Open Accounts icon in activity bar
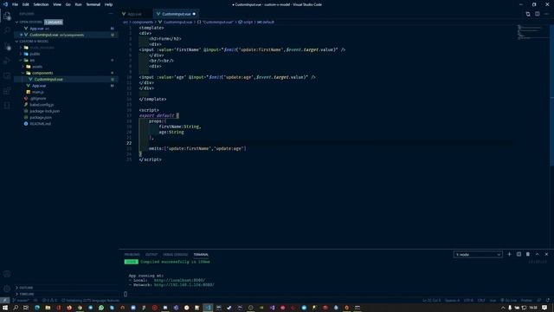The height and width of the screenshot is (312, 554). tap(7, 274)
